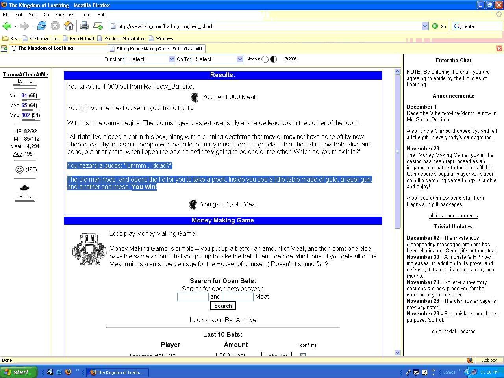Click the Adv adventures link

pyautogui.click(x=18, y=154)
